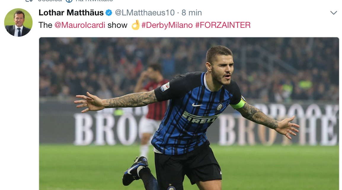
Task: Click the word 'show' in the tweet text
Action: (x=117, y=25)
